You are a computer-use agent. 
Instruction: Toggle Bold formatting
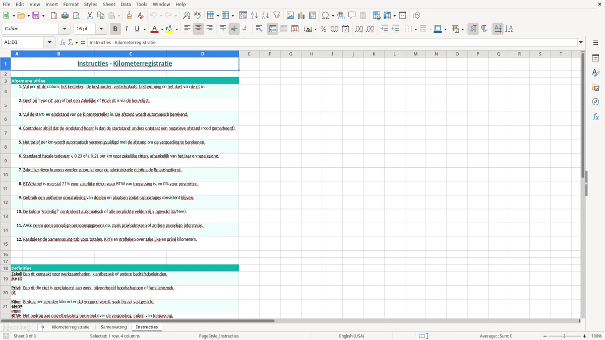pos(115,29)
